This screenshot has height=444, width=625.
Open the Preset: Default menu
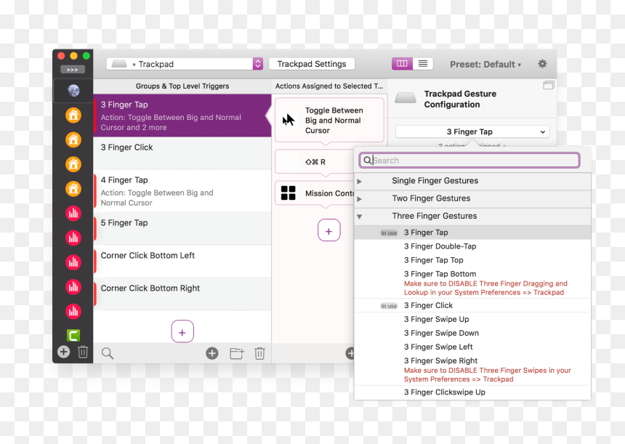coord(485,64)
